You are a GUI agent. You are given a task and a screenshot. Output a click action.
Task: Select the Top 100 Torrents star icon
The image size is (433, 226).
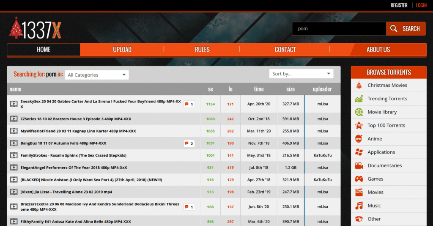click(x=359, y=125)
